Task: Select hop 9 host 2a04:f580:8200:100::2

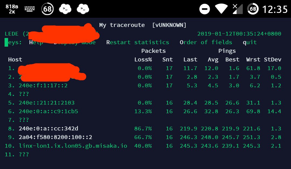Action: 55,137
